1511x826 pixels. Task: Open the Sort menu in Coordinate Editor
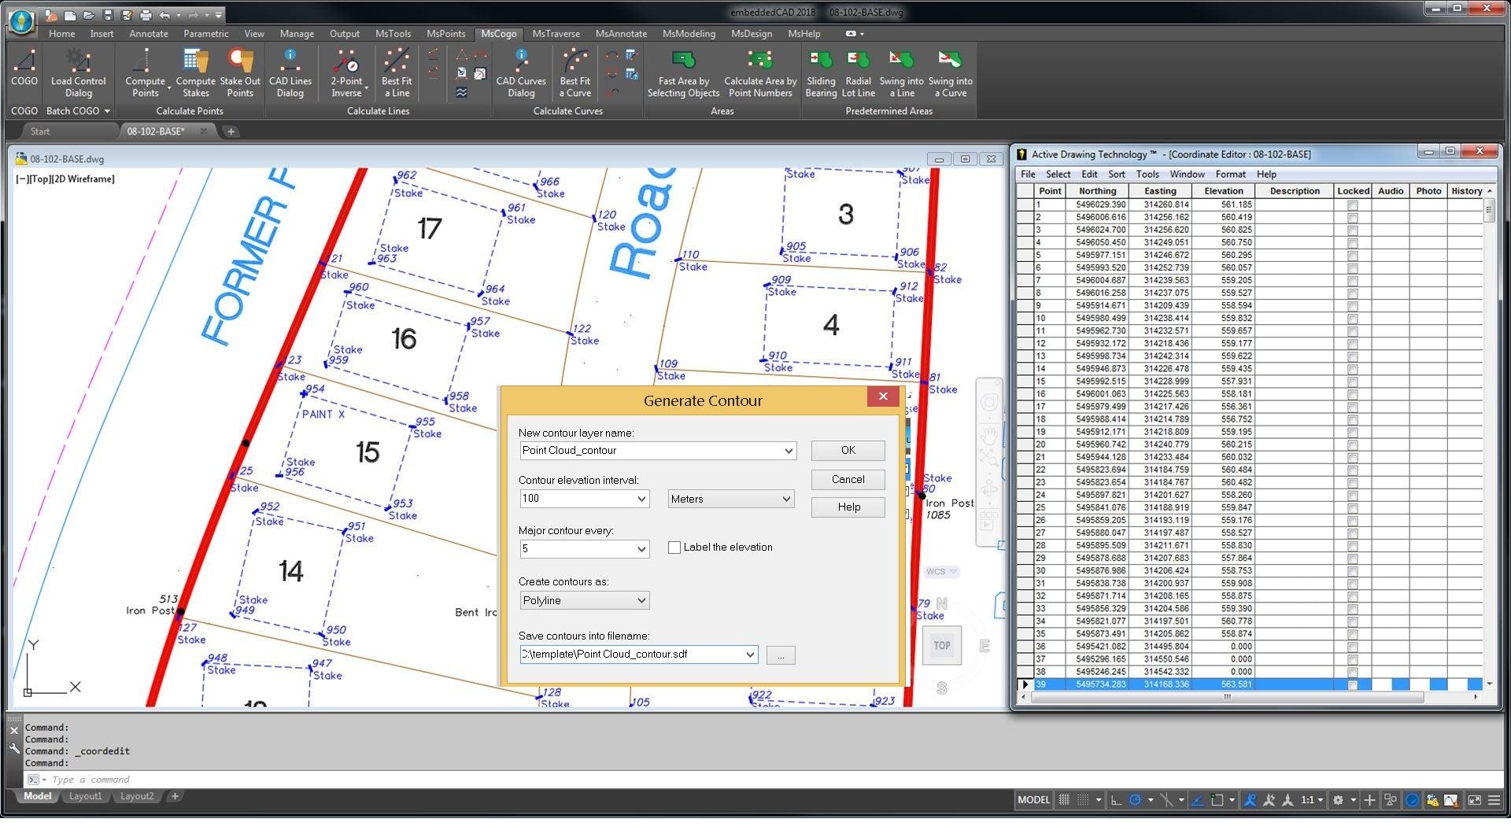coord(1116,175)
